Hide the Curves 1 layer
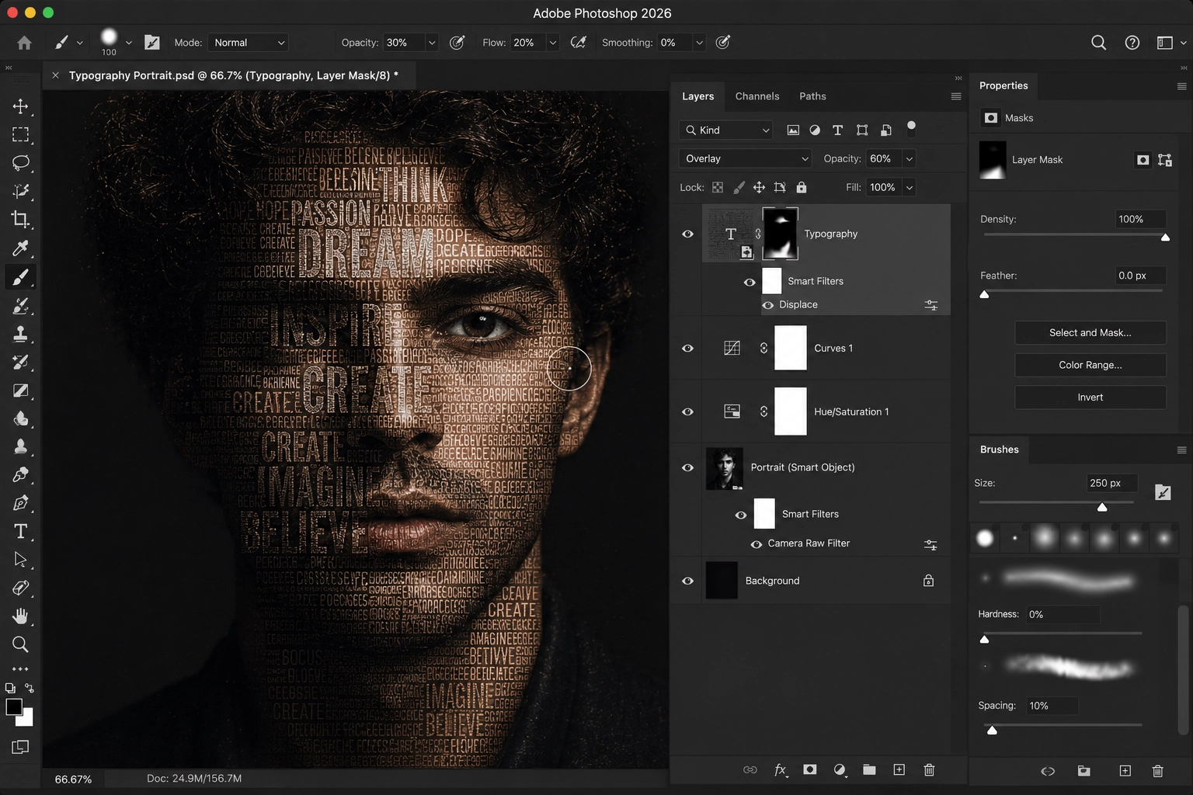 click(x=687, y=349)
